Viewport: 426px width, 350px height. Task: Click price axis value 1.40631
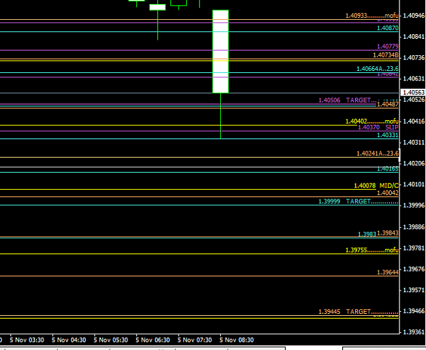click(414, 78)
